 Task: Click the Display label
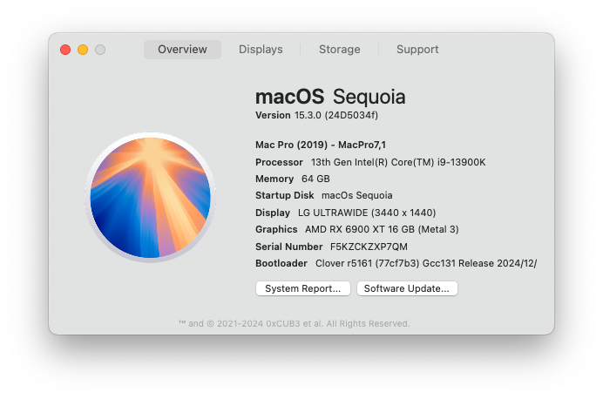[x=273, y=213]
